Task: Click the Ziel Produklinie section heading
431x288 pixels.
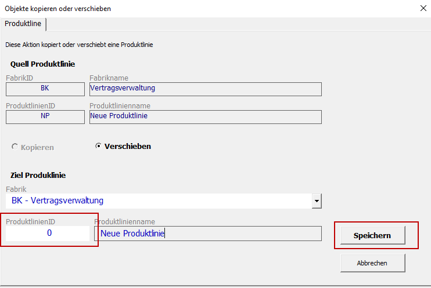Action: tap(38, 175)
